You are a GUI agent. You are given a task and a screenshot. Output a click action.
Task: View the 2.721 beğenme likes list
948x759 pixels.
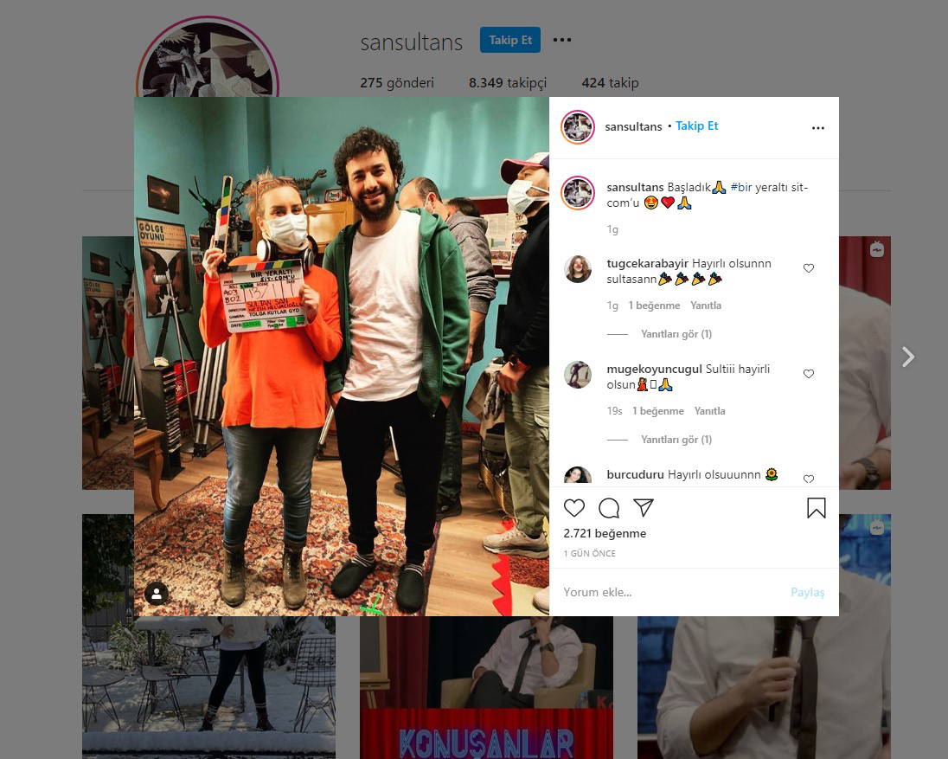[x=605, y=534]
